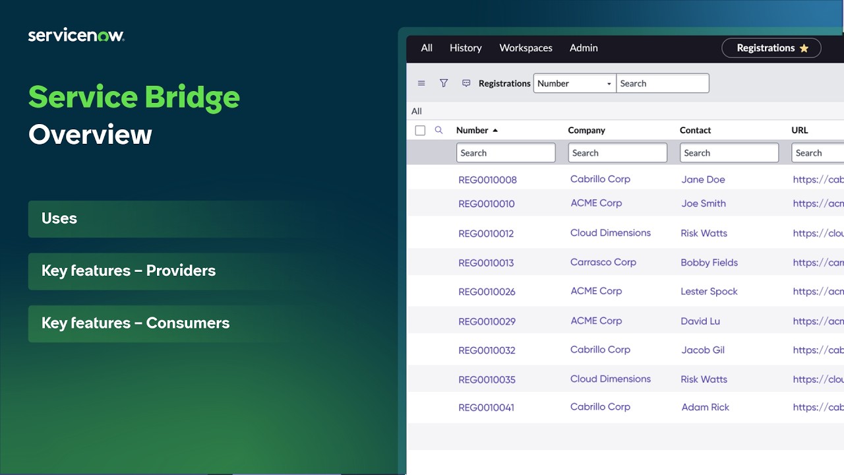Click contact Jacob Gil

pyautogui.click(x=703, y=350)
